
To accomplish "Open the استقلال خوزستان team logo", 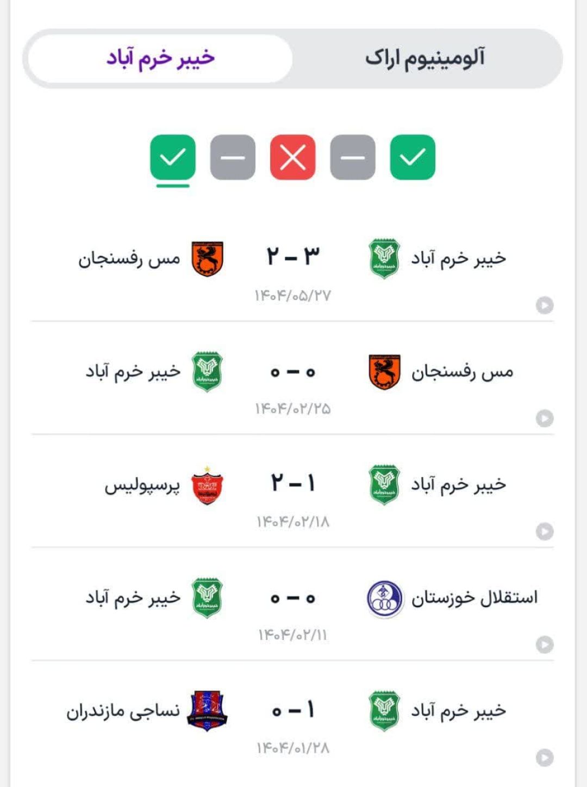I will click(385, 599).
